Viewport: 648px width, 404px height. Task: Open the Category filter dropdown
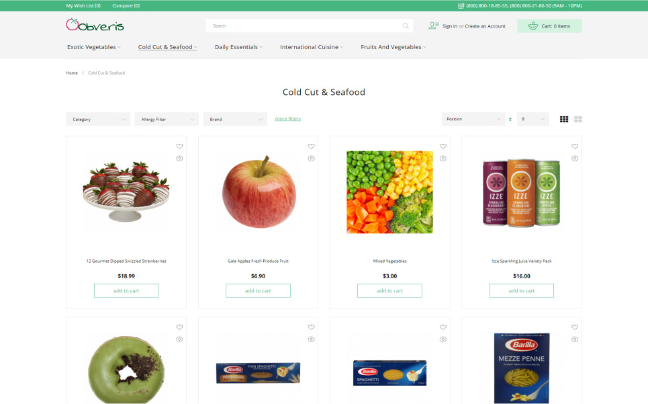[x=98, y=119]
